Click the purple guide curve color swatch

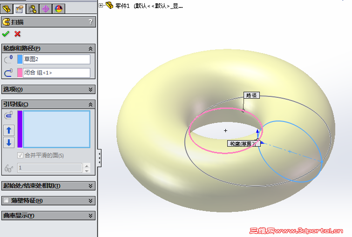click(x=20, y=129)
